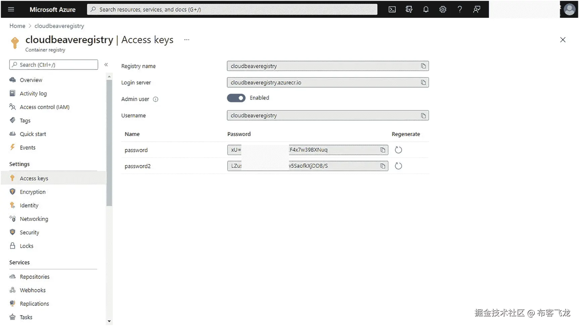Go to Home in the breadcrumb
Image resolution: width=579 pixels, height=326 pixels.
17,26
